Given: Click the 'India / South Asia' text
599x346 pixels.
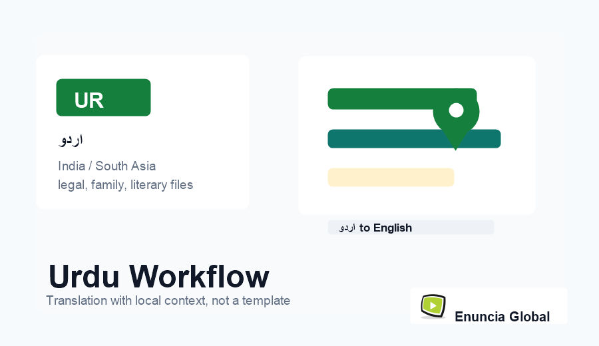Looking at the screenshot, I should coord(107,166).
